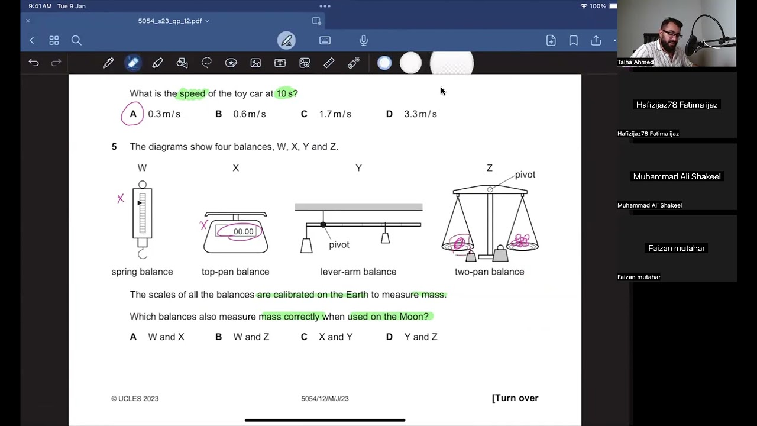Viewport: 757px width, 426px height.
Task: Select Talha Ahmed's video tile
Action: [677, 33]
